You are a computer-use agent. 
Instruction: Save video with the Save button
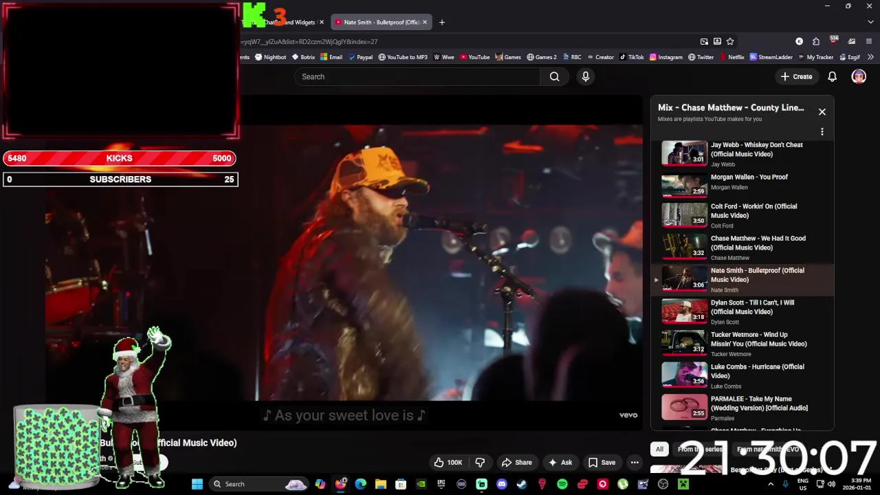click(x=602, y=462)
